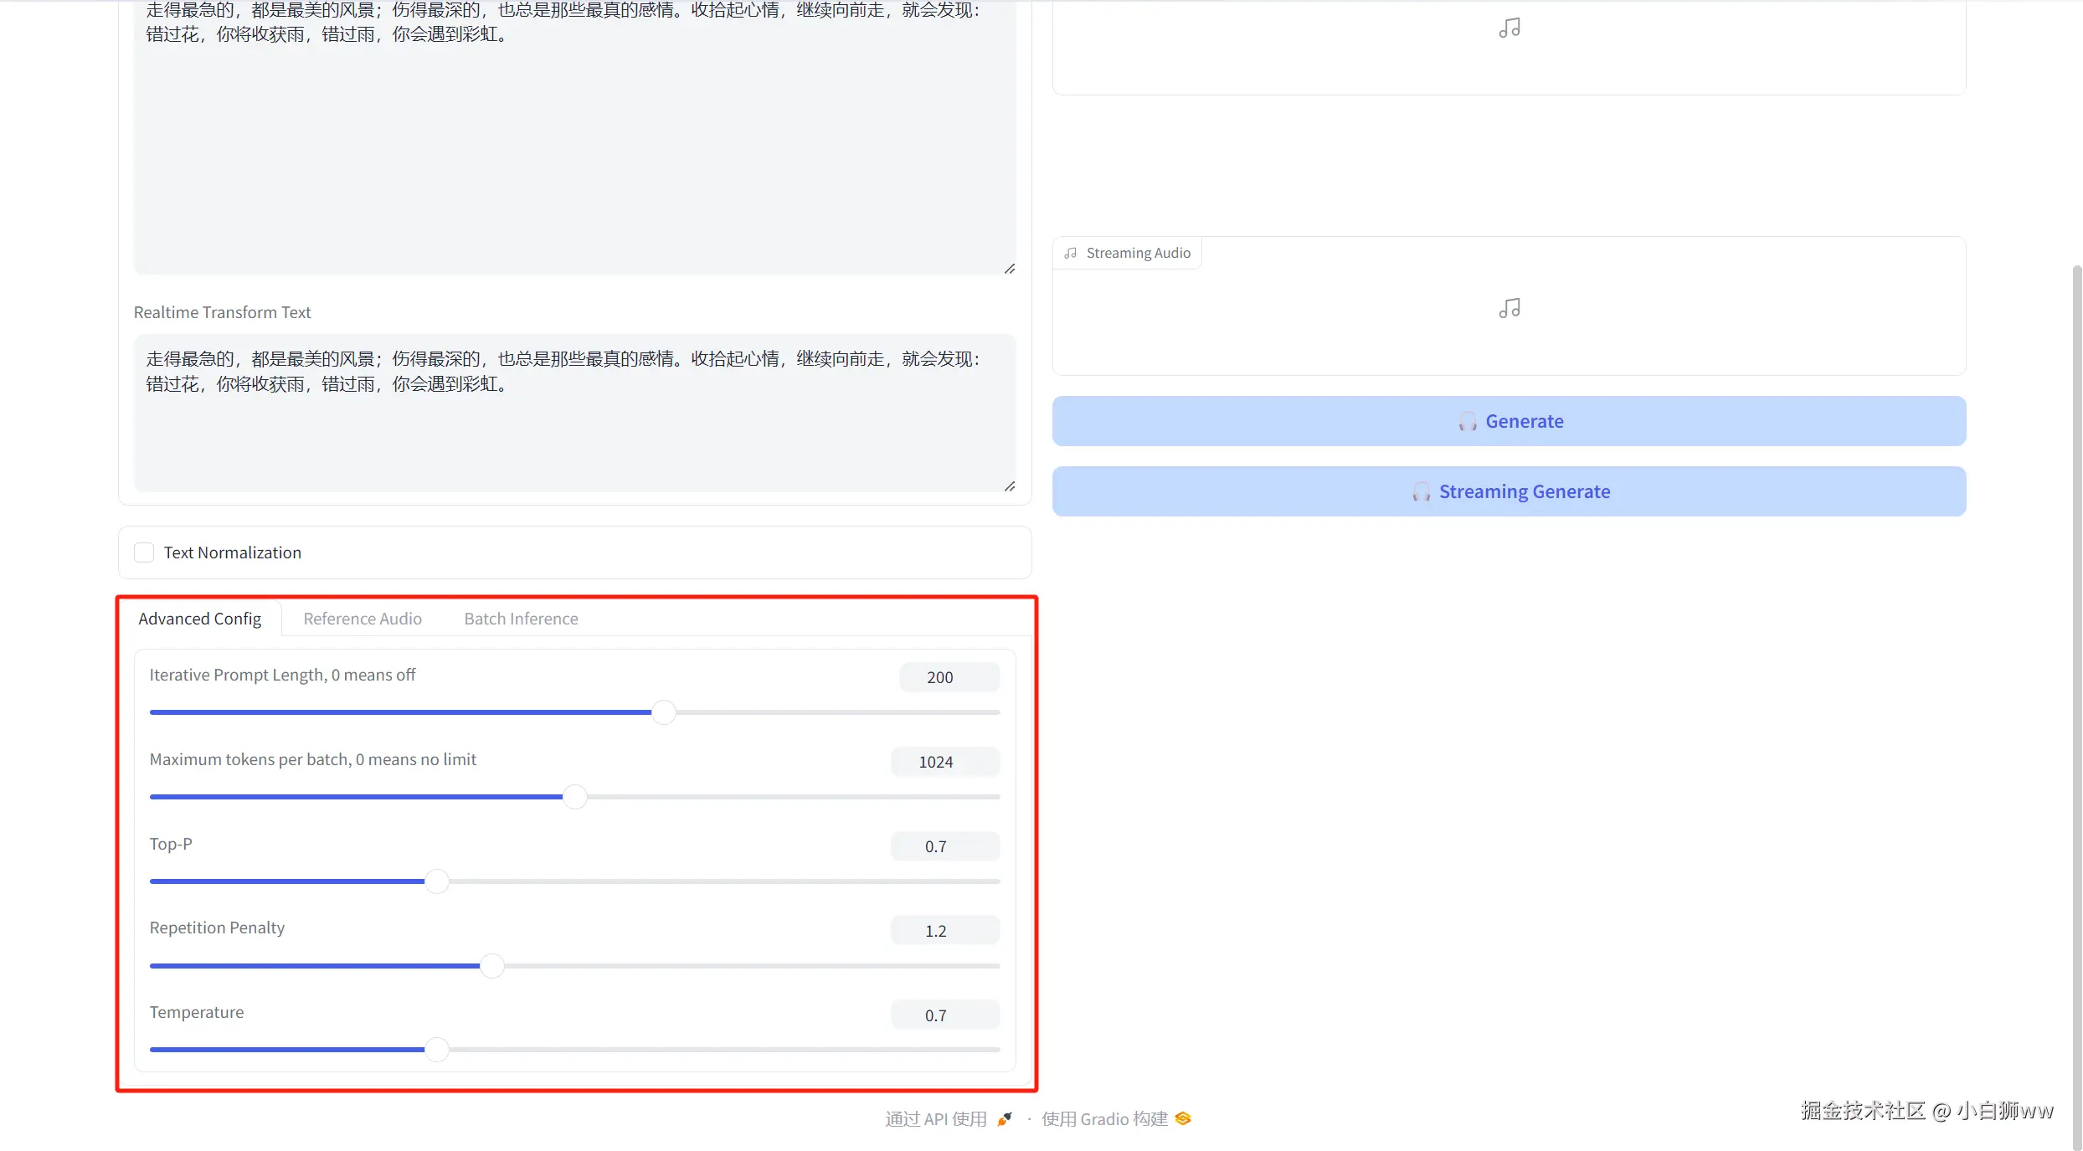
Task: Open the 使用 Gradio 构建 link
Action: tap(1103, 1119)
